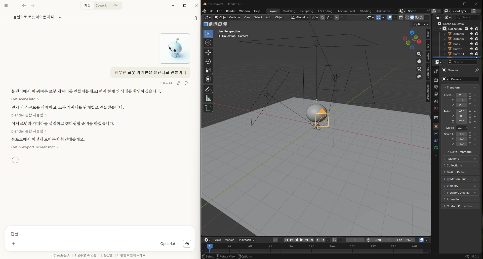The image size is (483, 259).
Task: Open the Object Mode dropdown
Action: point(227,17)
